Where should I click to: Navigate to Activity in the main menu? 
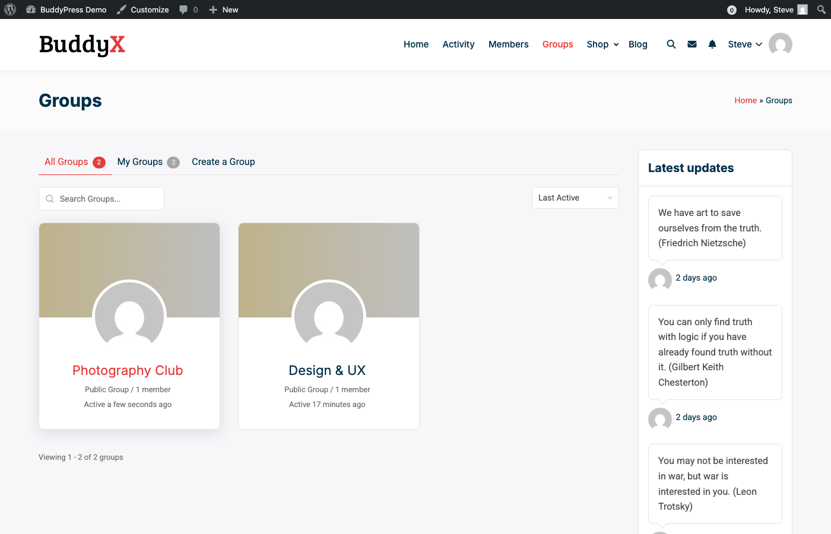click(x=458, y=44)
